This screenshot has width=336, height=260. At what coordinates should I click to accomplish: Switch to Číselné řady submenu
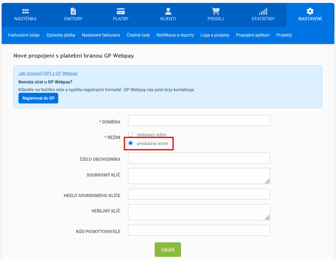tap(138, 35)
